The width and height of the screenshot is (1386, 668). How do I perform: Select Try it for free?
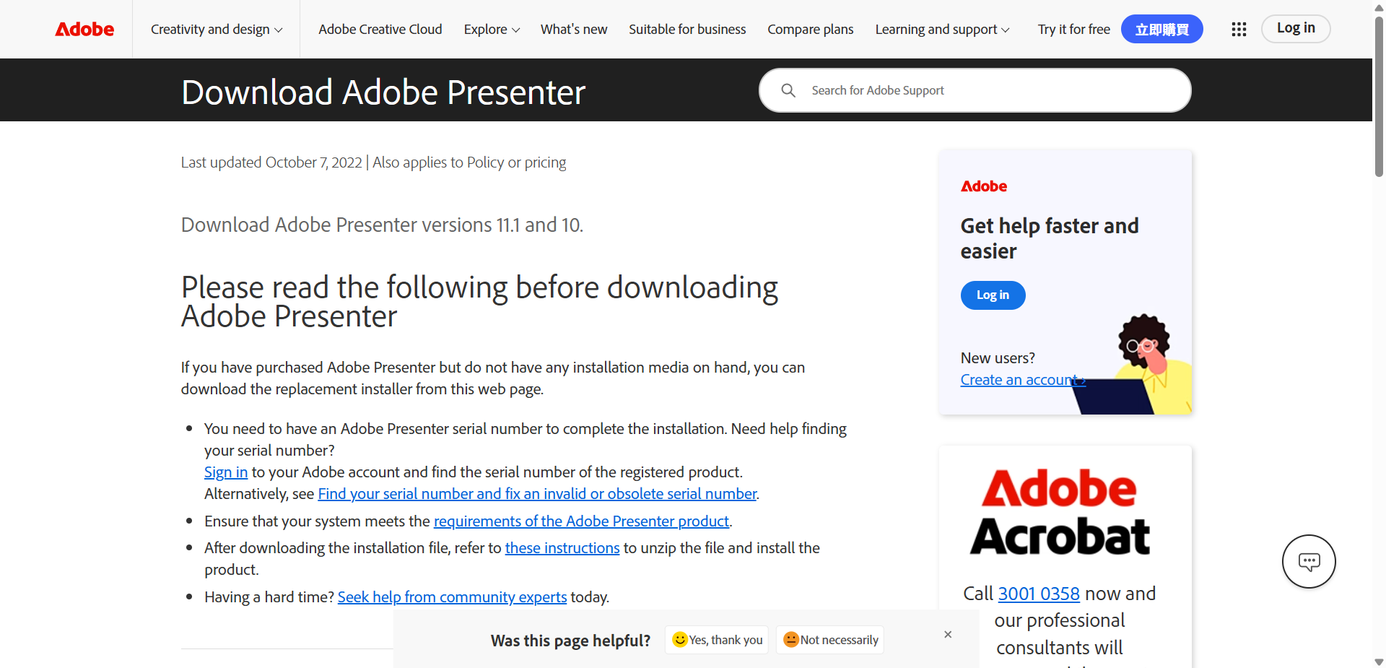(1074, 29)
